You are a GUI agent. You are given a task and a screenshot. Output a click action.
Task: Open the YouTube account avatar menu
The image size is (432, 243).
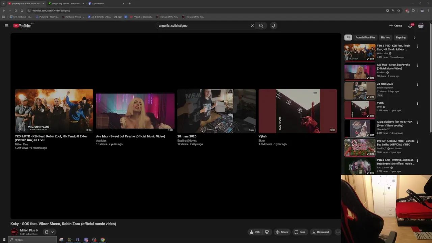point(421,26)
